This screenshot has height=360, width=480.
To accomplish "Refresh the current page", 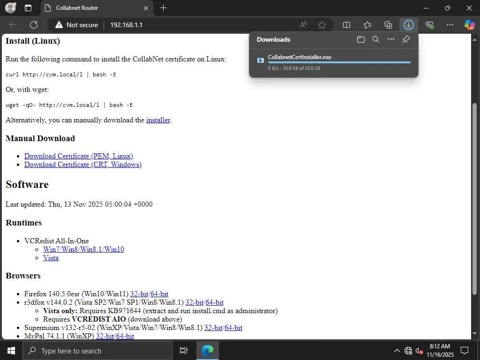I will [34, 25].
